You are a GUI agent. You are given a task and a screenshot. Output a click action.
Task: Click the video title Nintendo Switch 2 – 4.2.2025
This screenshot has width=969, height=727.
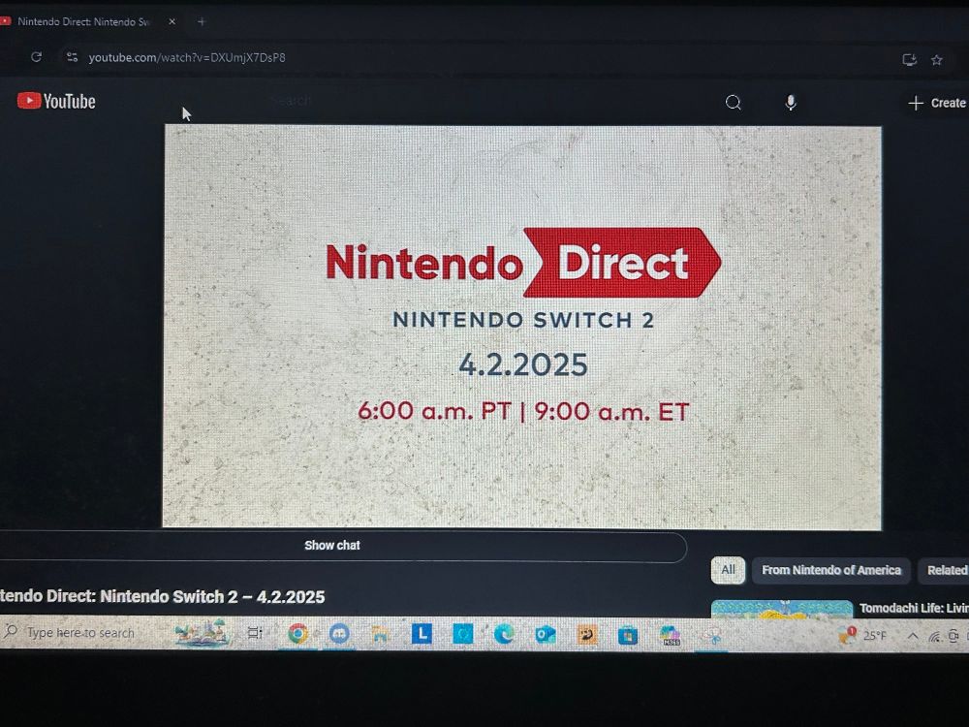[x=162, y=596]
